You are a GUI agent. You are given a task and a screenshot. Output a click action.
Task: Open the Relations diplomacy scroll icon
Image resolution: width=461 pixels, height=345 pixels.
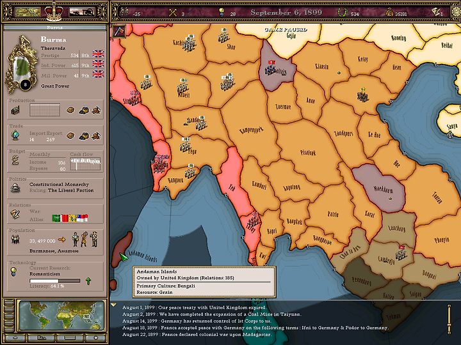tap(15, 214)
